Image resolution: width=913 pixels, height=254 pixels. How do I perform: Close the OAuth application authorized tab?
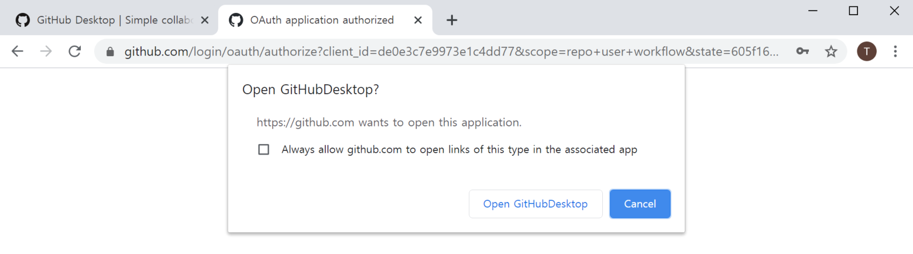click(x=418, y=20)
